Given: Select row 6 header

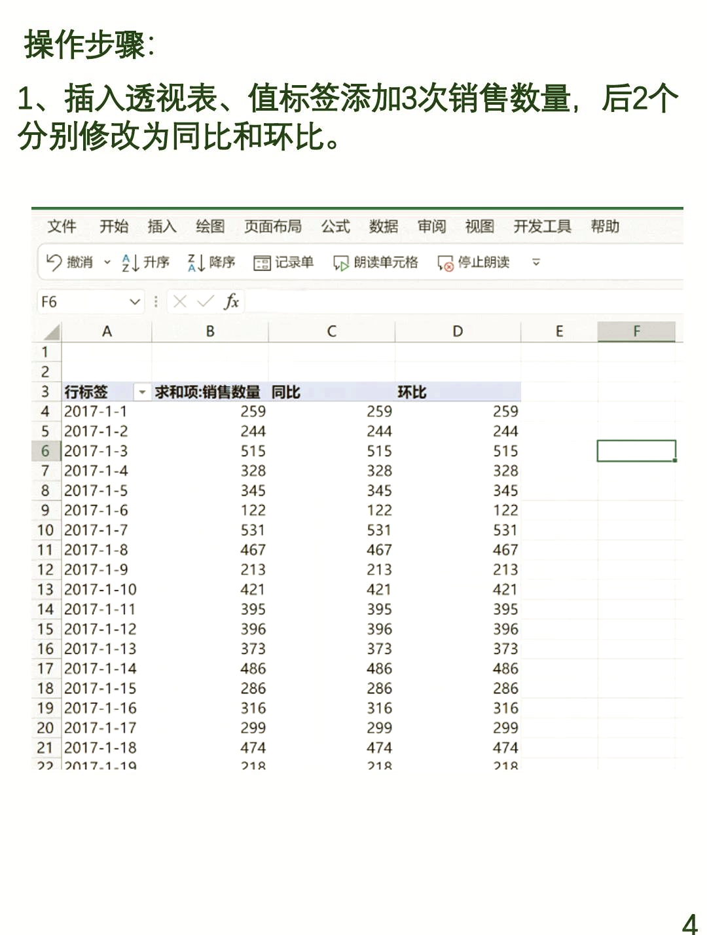Looking at the screenshot, I should point(46,451).
